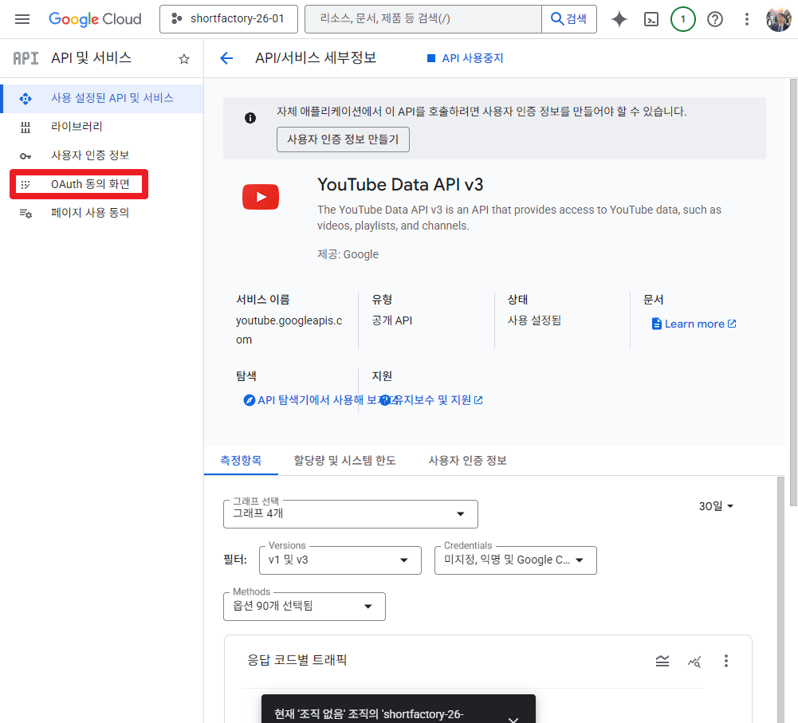Star API 및 서비스 as a favorite
The image size is (798, 723).
(184, 58)
